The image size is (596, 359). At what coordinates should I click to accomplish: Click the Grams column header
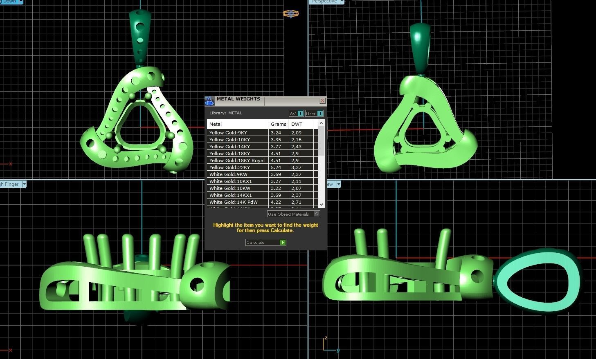pyautogui.click(x=279, y=124)
